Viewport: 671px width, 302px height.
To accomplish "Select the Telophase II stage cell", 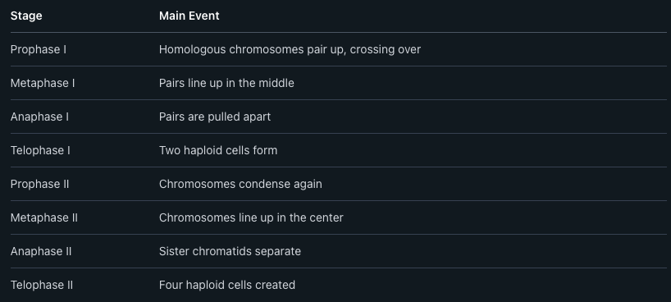I will (42, 285).
